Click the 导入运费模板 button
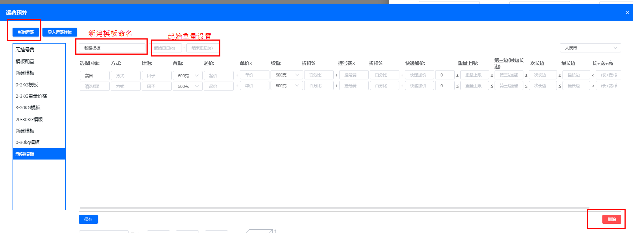The image size is (633, 233). click(x=60, y=32)
